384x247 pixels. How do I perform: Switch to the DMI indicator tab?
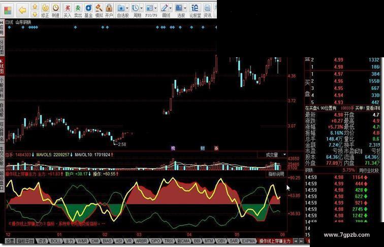[x=95, y=241]
